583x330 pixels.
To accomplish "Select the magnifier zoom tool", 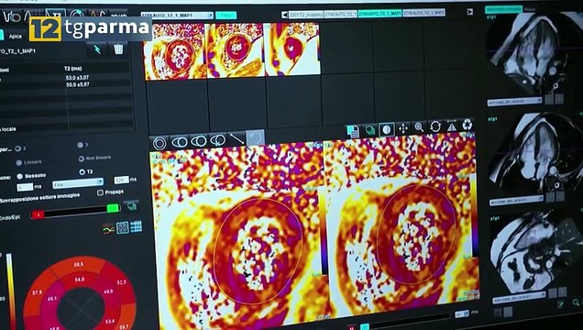I will click(419, 127).
